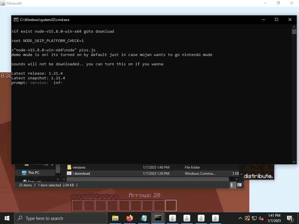Click the cmd.exe title bar icon
The height and width of the screenshot is (224, 299).
[x=16, y=20]
